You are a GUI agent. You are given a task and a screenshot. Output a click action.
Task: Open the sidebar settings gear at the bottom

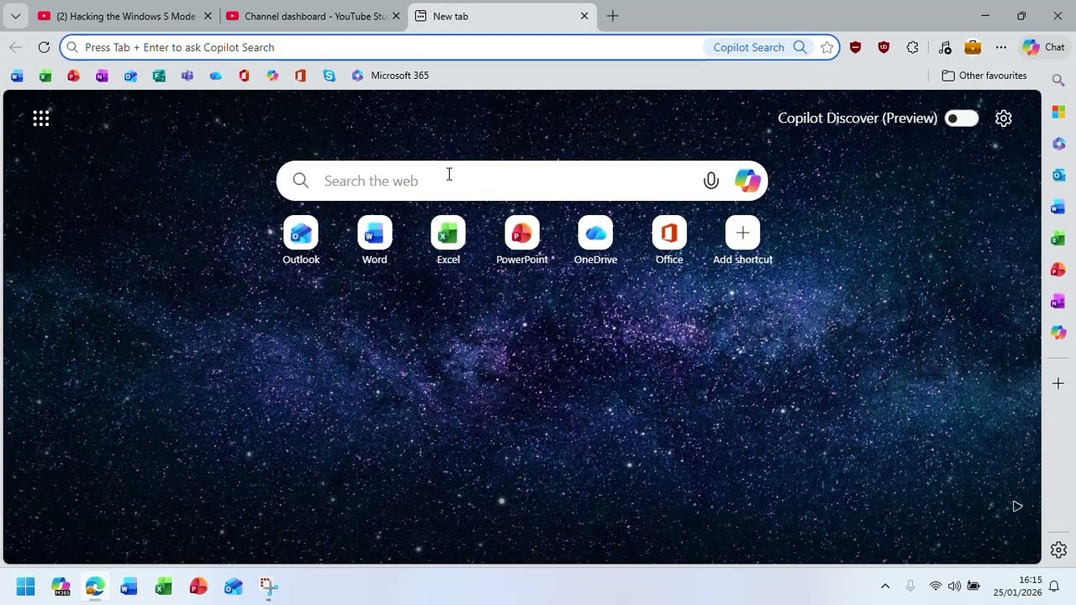(x=1058, y=550)
